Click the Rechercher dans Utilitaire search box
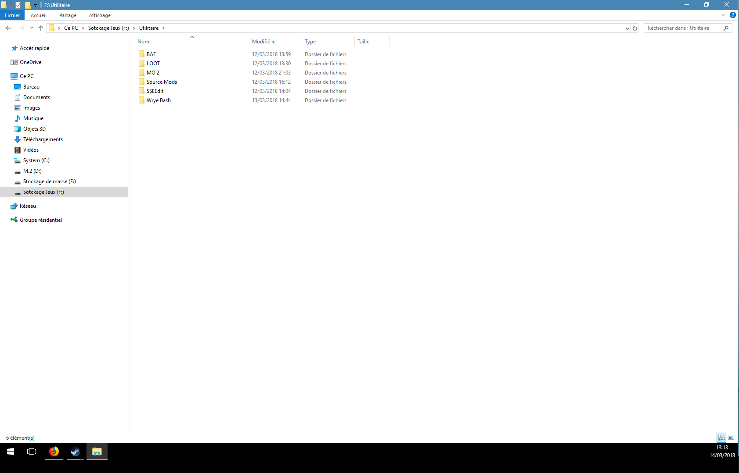The width and height of the screenshot is (739, 473). [x=683, y=28]
